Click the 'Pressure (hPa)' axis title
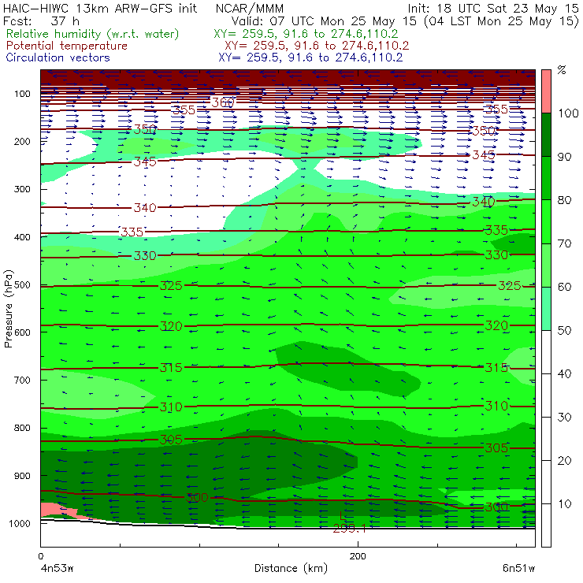 (9, 309)
